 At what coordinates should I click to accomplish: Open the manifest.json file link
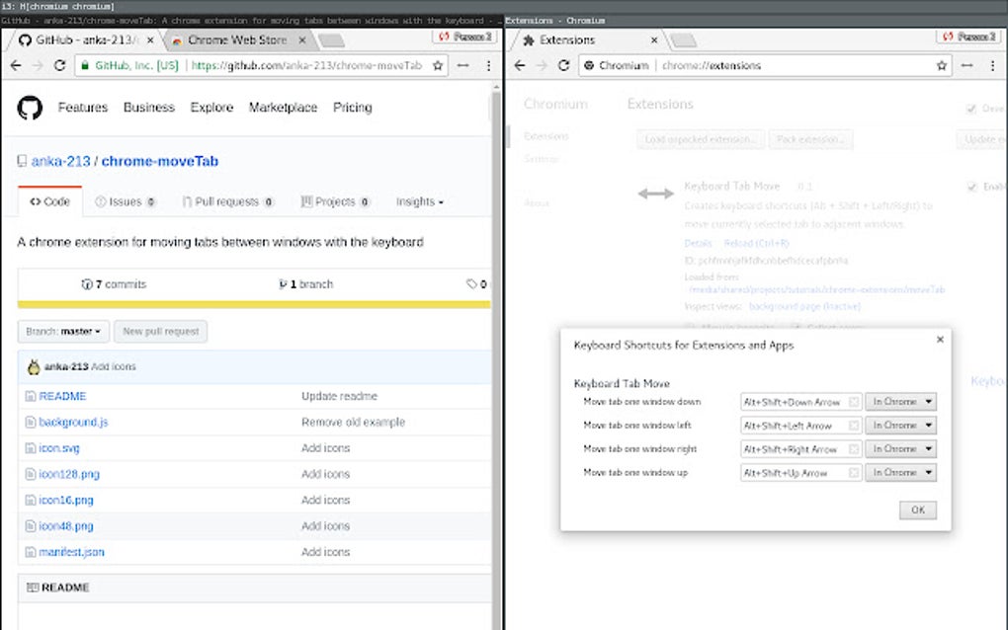(x=71, y=552)
